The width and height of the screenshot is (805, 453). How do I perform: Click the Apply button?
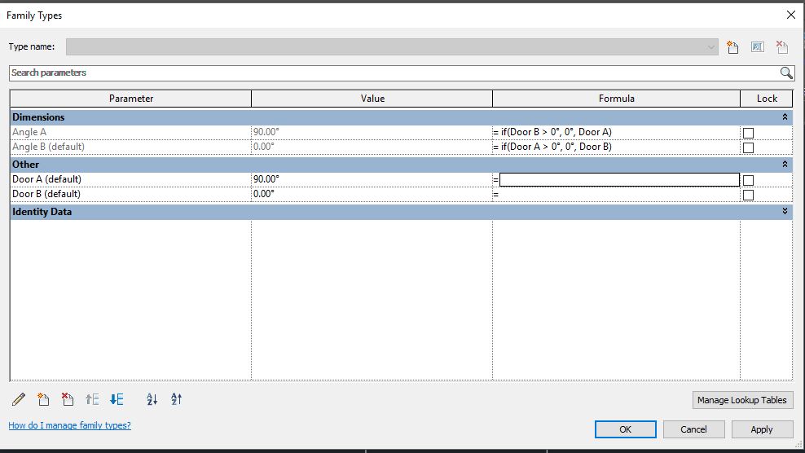point(762,429)
